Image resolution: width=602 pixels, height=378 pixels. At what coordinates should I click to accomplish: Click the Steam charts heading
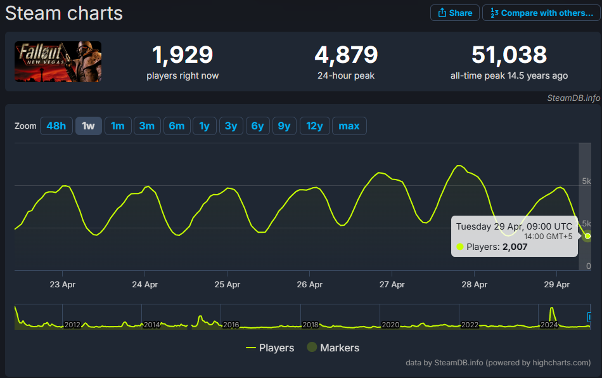click(64, 13)
